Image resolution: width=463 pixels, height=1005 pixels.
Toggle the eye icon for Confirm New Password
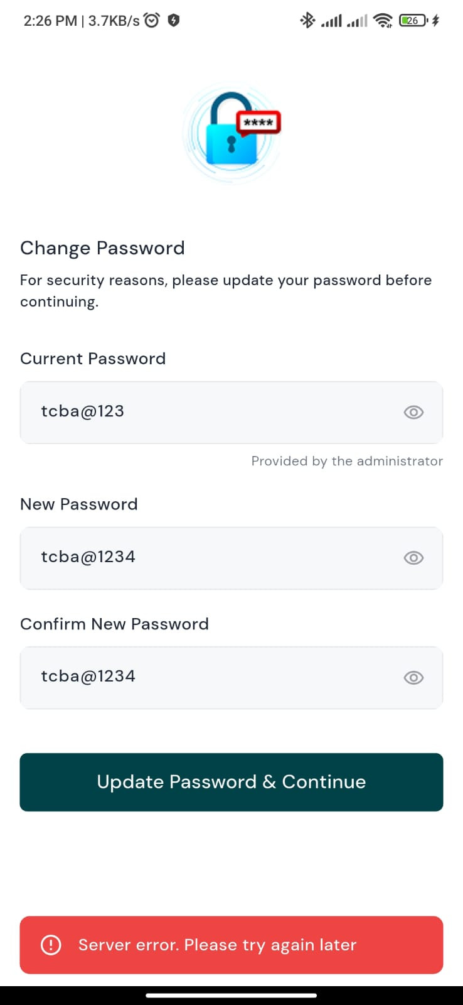[x=413, y=678]
